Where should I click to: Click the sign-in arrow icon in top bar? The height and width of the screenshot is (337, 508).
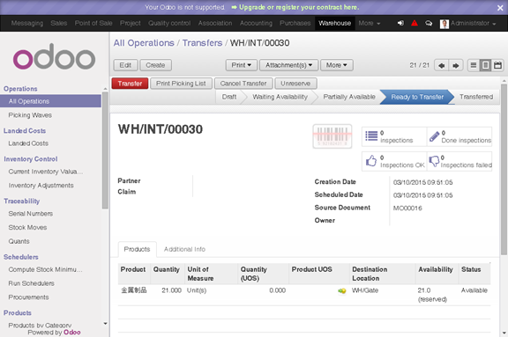(400, 23)
